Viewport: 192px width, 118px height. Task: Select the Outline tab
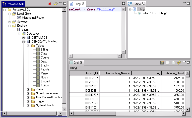click(136, 4)
